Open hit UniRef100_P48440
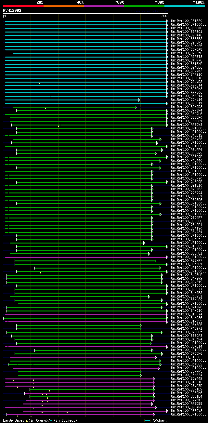208x423 pixels. pos(187,161)
